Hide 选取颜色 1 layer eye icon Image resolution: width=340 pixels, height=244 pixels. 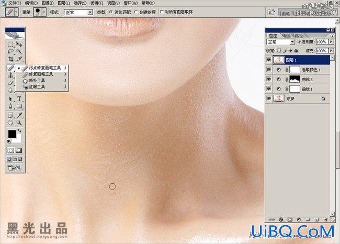(x=269, y=70)
